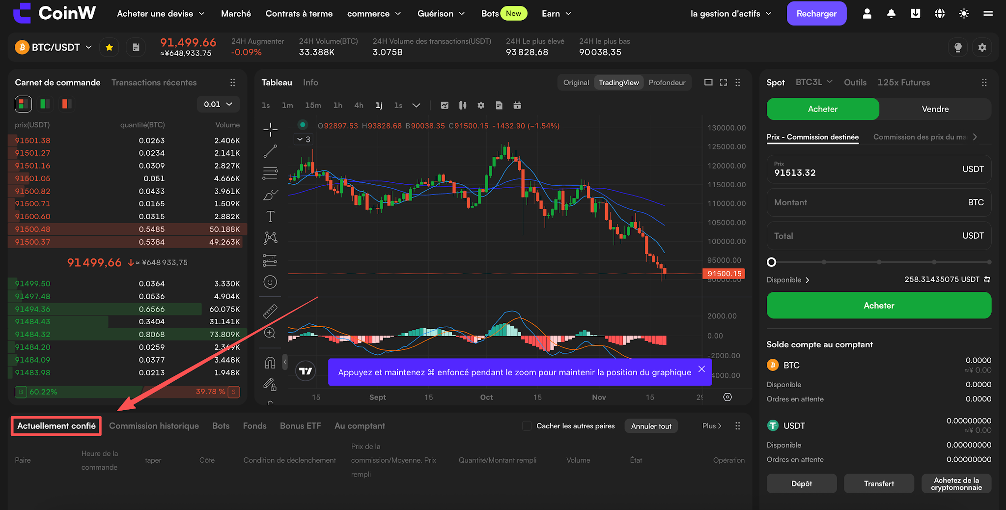
Task: Open notifications bell icon
Action: click(891, 14)
